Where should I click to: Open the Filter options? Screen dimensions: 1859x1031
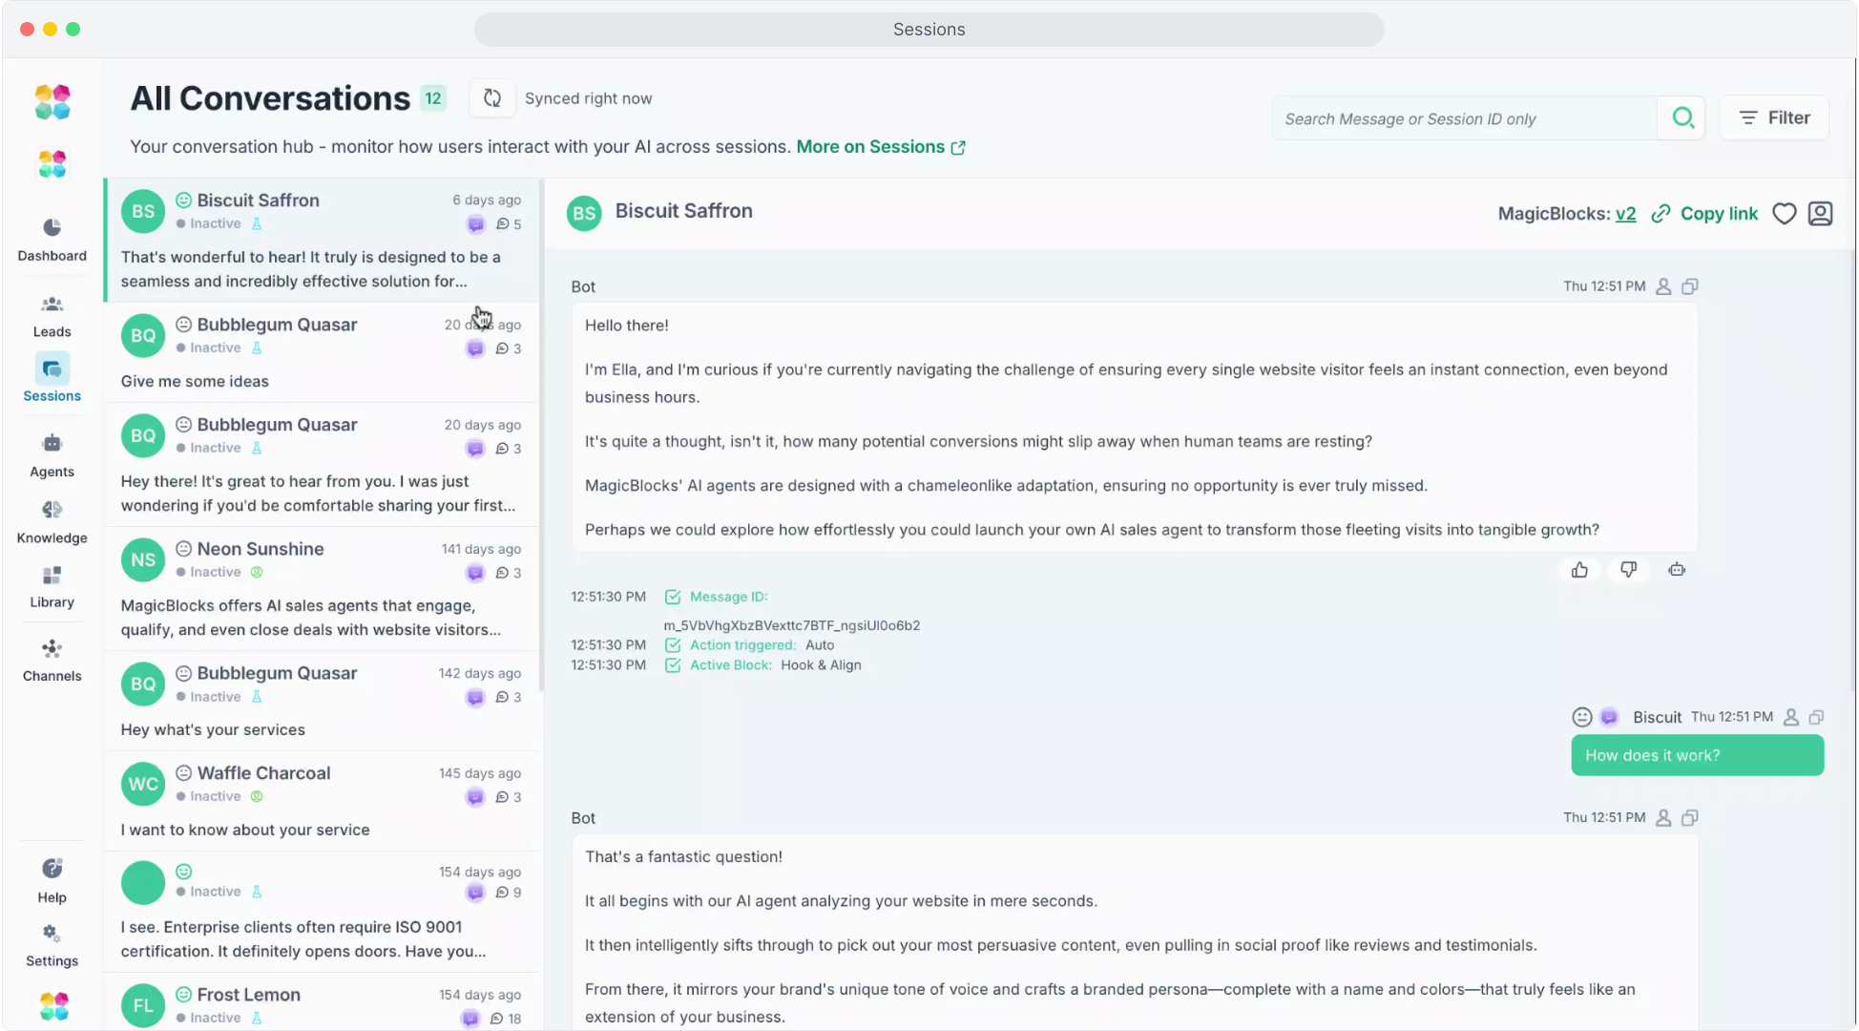(1774, 117)
